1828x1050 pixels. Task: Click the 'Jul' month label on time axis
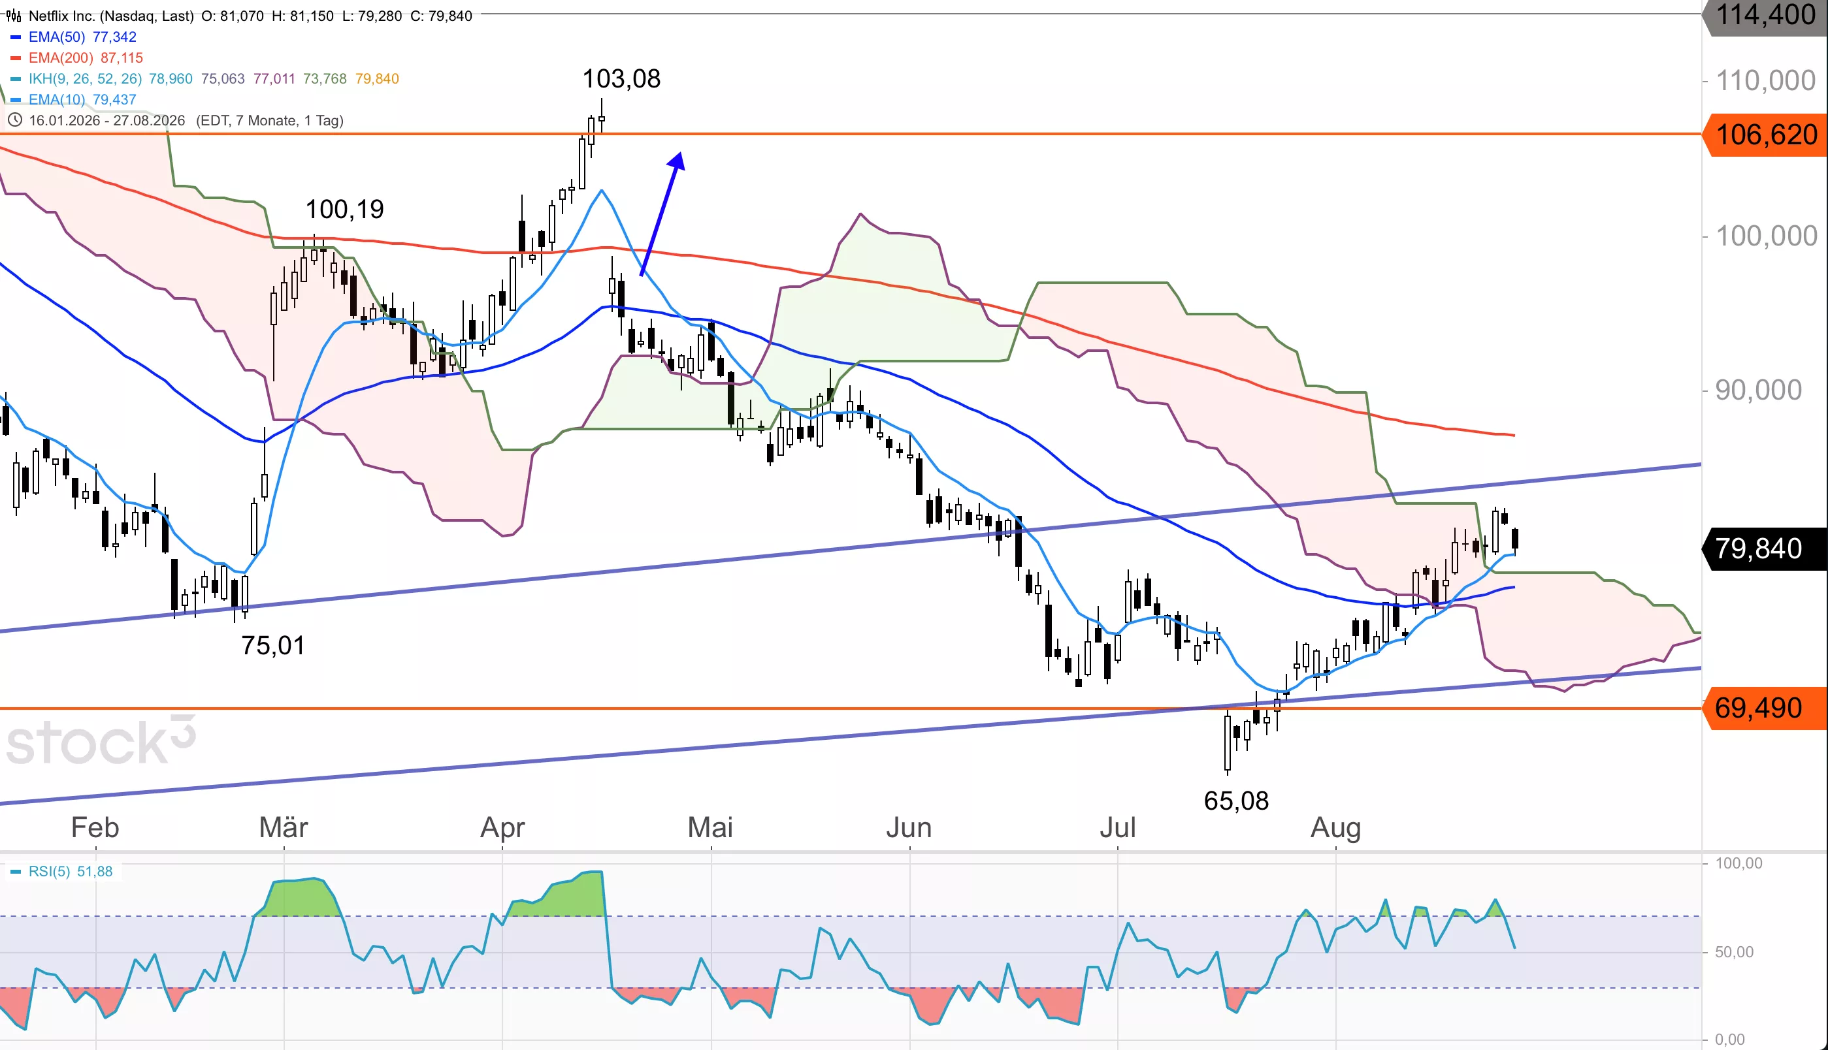pyautogui.click(x=1117, y=827)
